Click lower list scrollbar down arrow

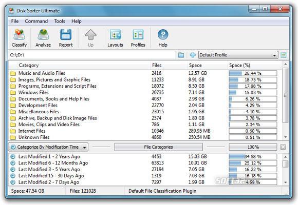(x=285, y=182)
